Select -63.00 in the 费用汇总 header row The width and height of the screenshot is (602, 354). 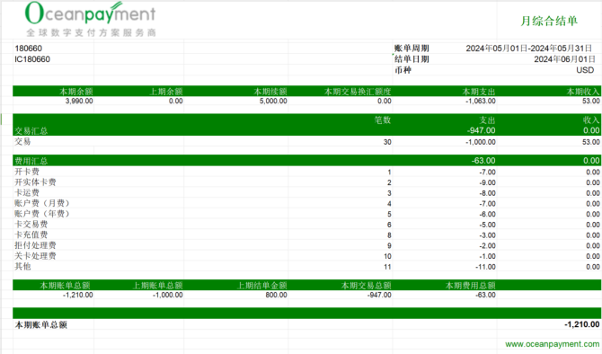pyautogui.click(x=483, y=161)
